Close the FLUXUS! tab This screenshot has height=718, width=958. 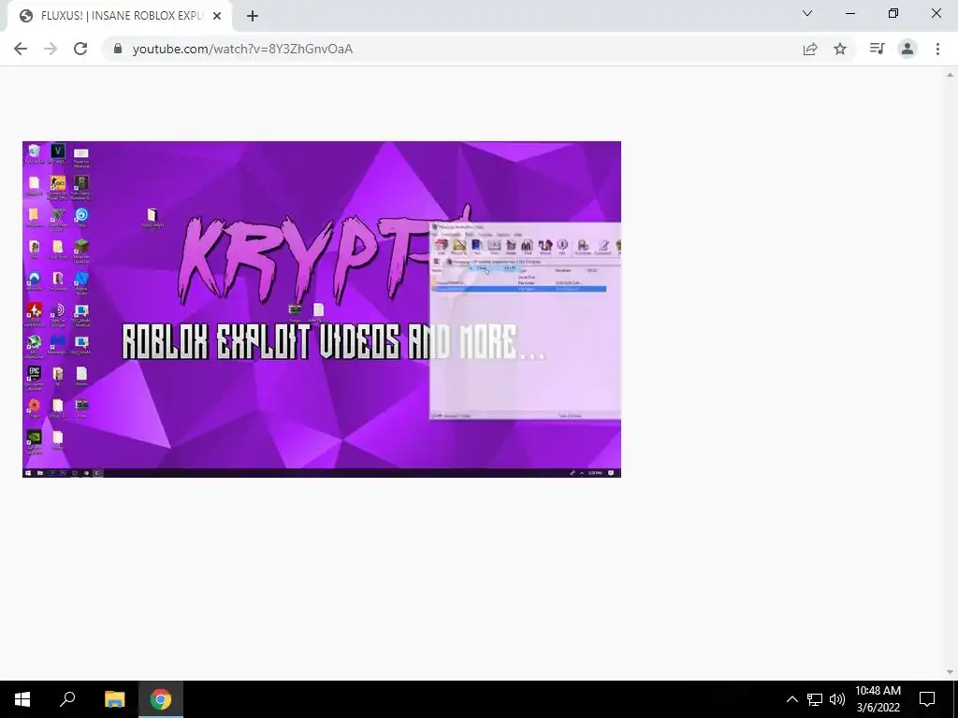[217, 17]
